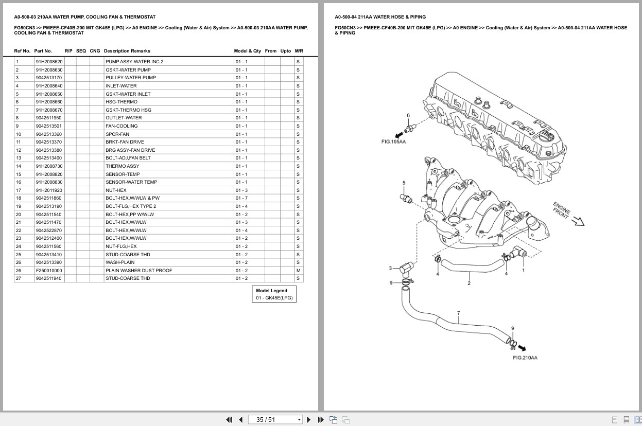Click the next view navigation icon
This screenshot has height=426, width=642.
(345, 420)
